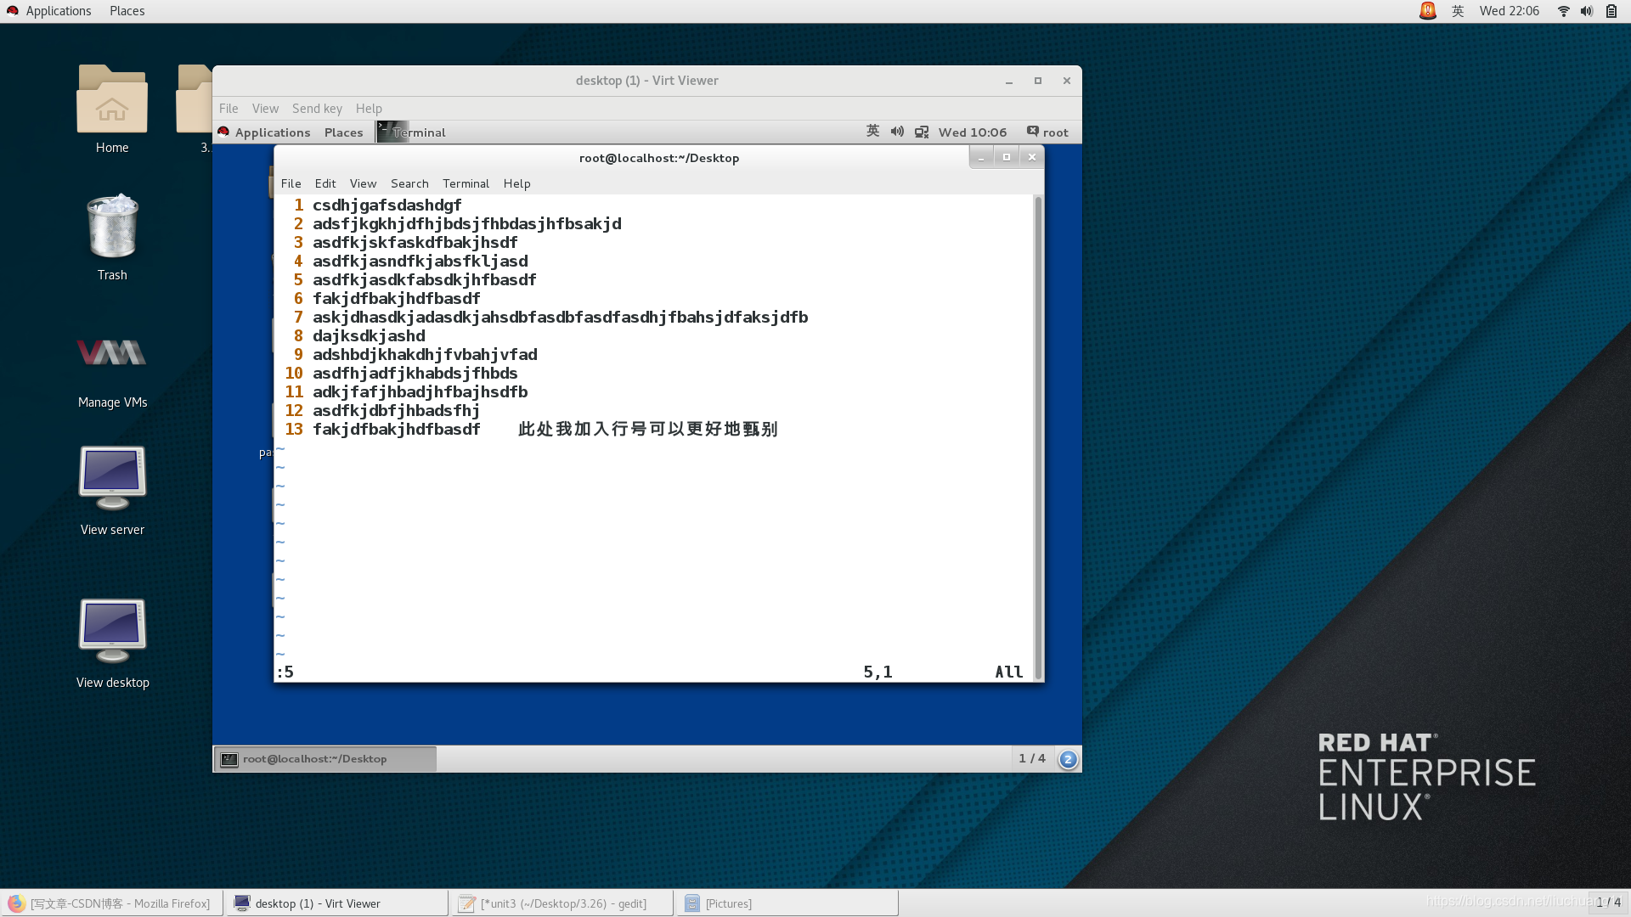Viewport: 1631px width, 917px height.
Task: Click line 3 text asdfkjskfaskdfbakjhsdf
Action: 415,243
